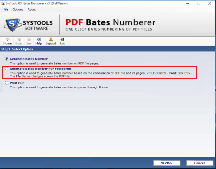The height and width of the screenshot is (169, 216).
Task: Open the About menu
Action: 32,9
